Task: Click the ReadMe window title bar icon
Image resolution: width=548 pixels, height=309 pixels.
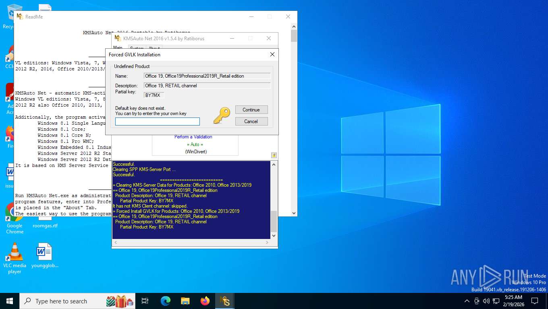Action: 19,16
